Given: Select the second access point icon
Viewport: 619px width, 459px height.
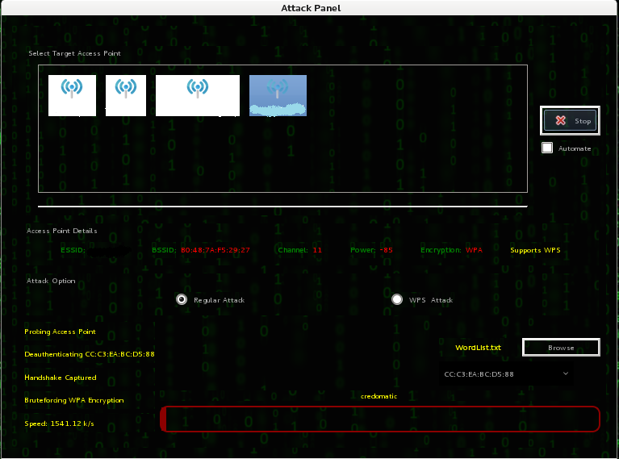Looking at the screenshot, I should click(126, 95).
